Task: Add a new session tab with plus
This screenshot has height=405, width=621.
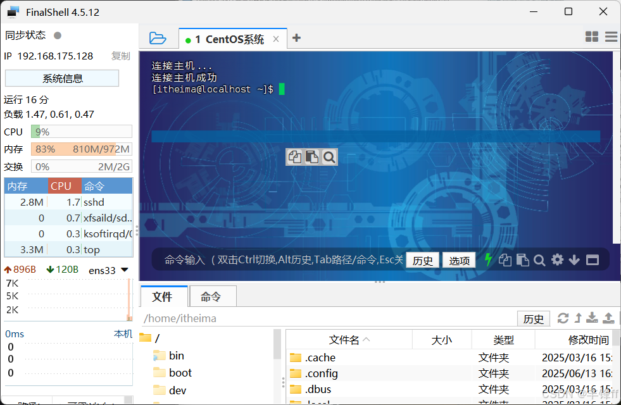Action: coord(296,38)
